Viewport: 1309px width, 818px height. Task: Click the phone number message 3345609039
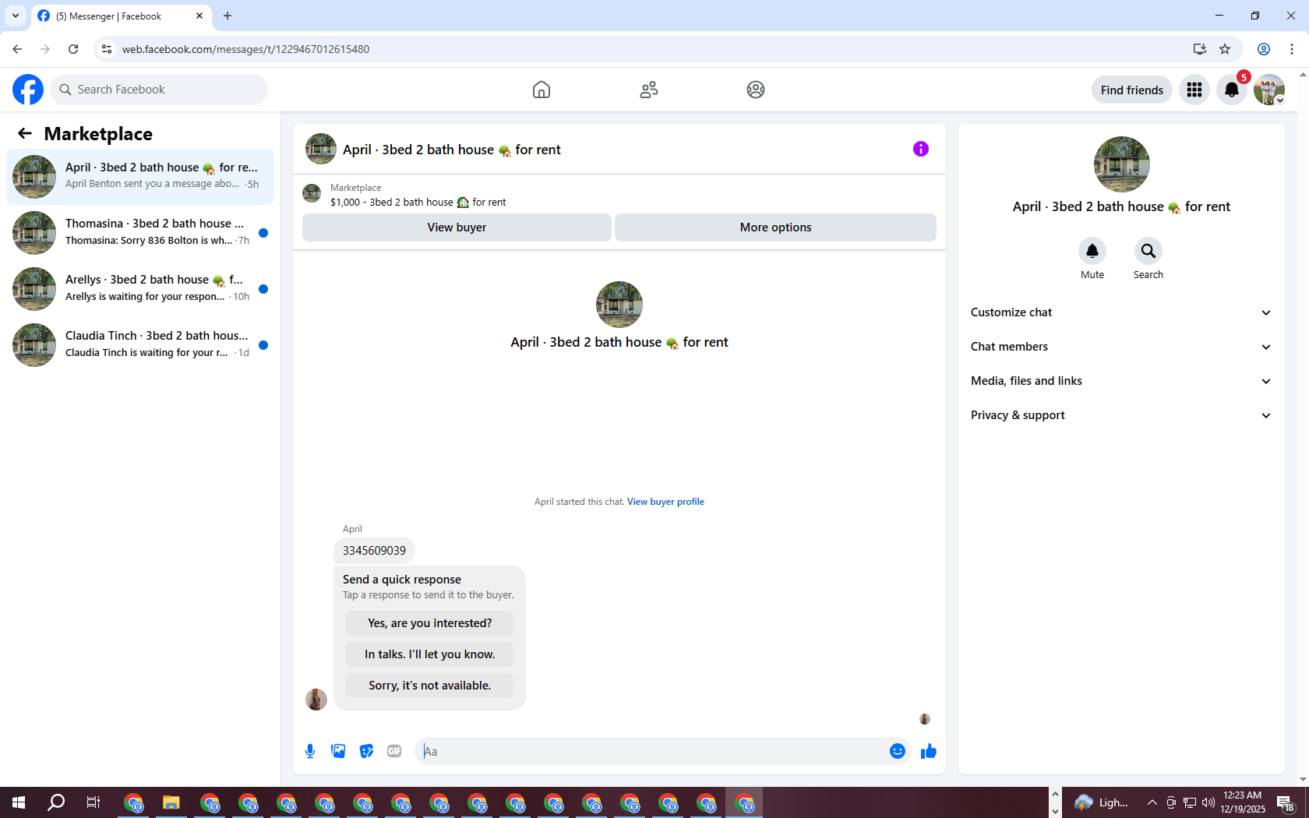point(374,550)
